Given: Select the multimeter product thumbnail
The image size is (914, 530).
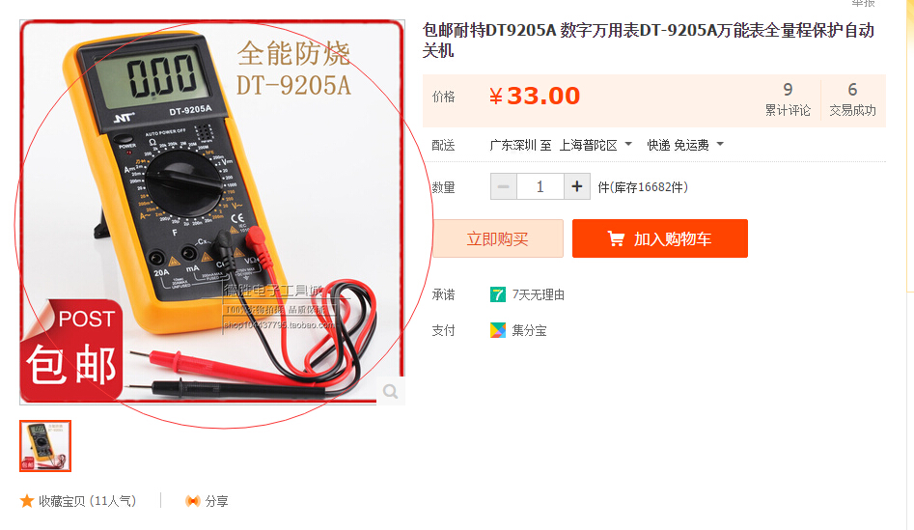Looking at the screenshot, I should pyautogui.click(x=45, y=446).
